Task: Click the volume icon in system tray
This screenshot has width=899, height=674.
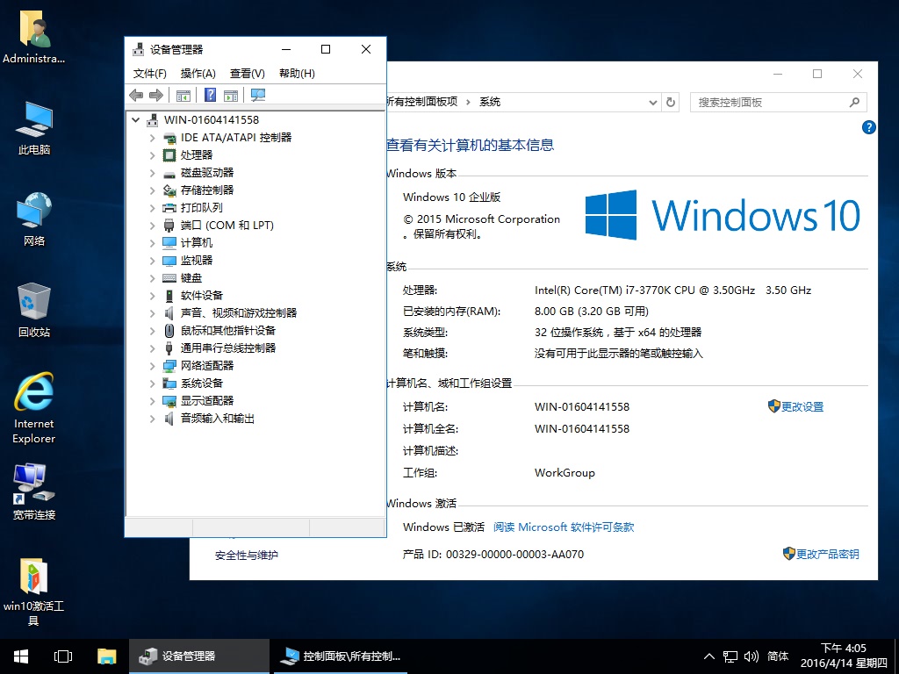Action: click(x=752, y=656)
